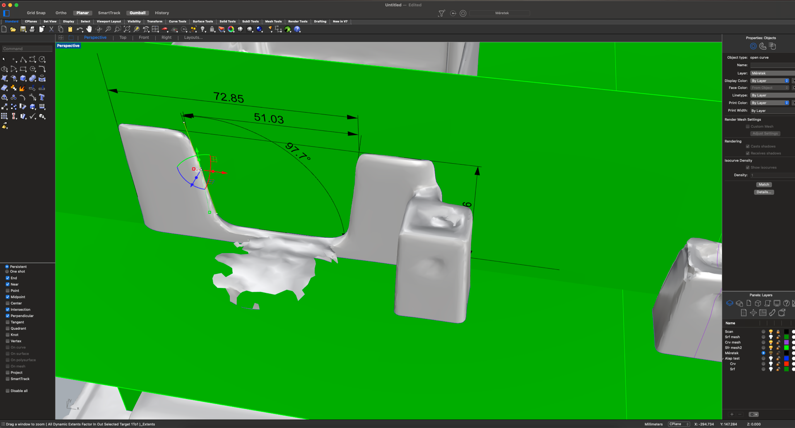Open the Help question mark icon
This screenshot has height=428, width=795.
point(297,29)
